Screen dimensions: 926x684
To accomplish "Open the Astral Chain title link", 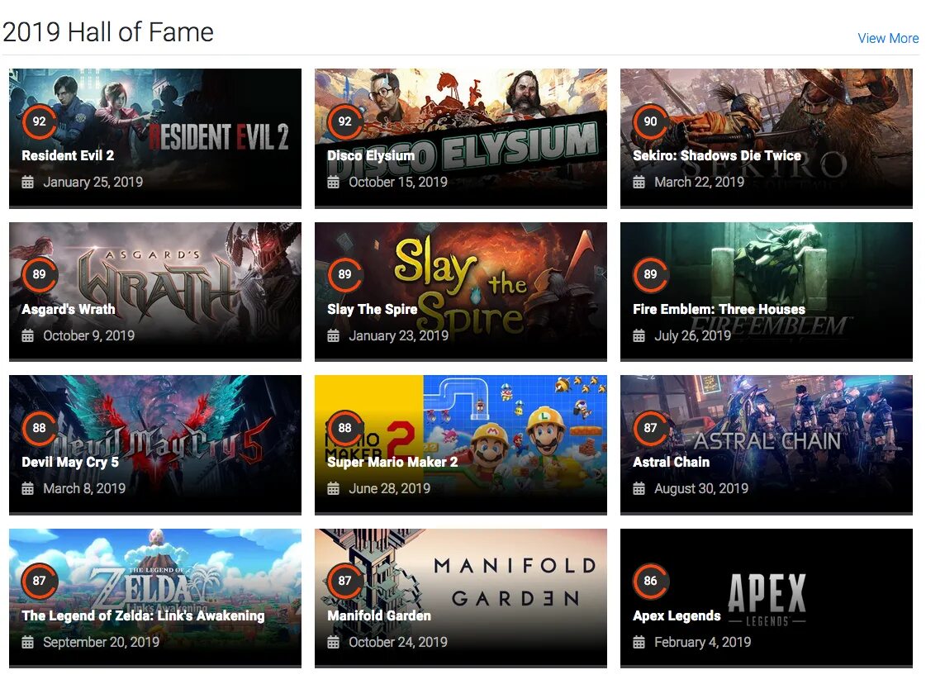I will click(x=671, y=462).
